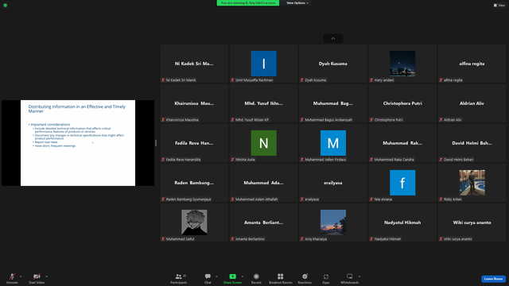Viewport: 509px width, 286px height.
Task: Click the View layout button
Action: [x=499, y=6]
